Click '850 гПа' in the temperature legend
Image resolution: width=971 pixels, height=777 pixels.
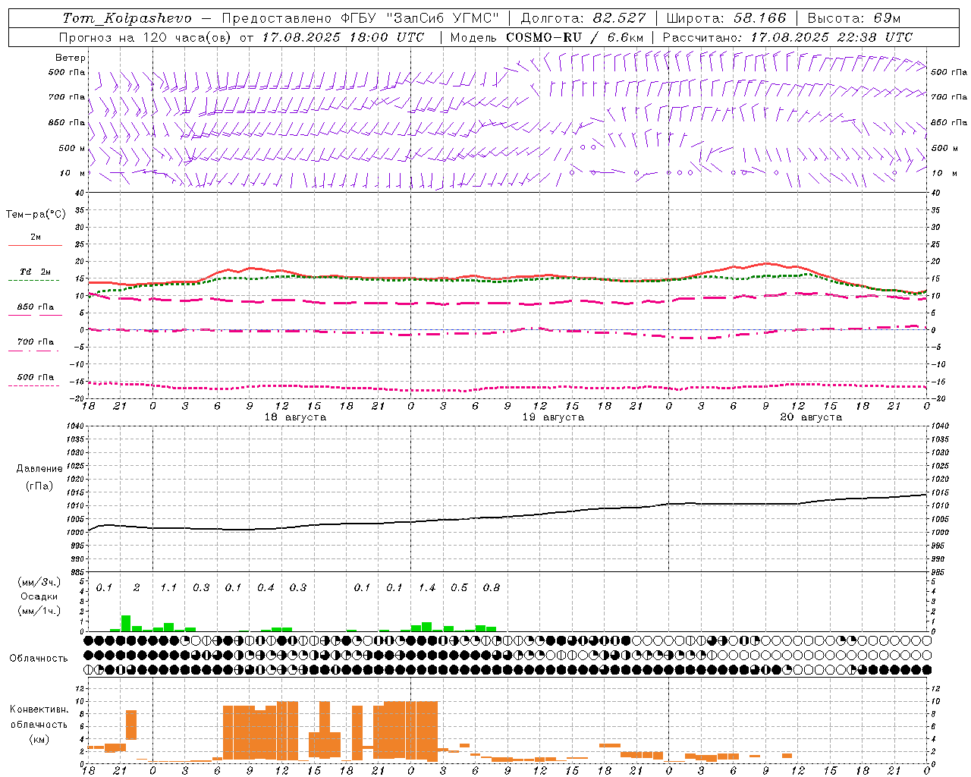35,307
